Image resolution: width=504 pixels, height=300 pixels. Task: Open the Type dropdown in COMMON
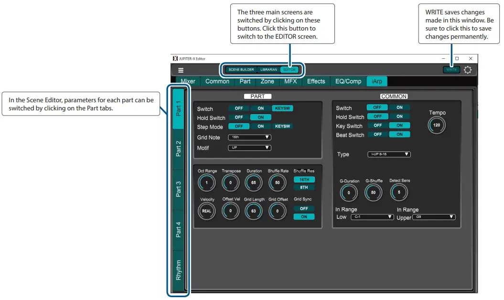click(389, 154)
